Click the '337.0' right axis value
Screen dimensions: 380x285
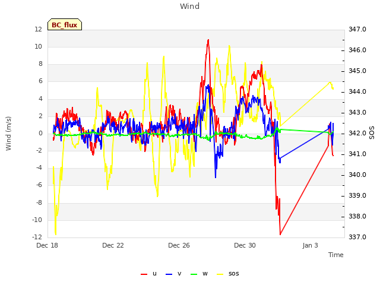[x=357, y=237]
